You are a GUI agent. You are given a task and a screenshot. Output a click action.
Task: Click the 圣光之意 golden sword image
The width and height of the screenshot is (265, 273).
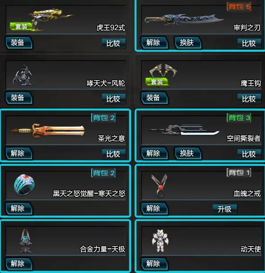[48, 131]
